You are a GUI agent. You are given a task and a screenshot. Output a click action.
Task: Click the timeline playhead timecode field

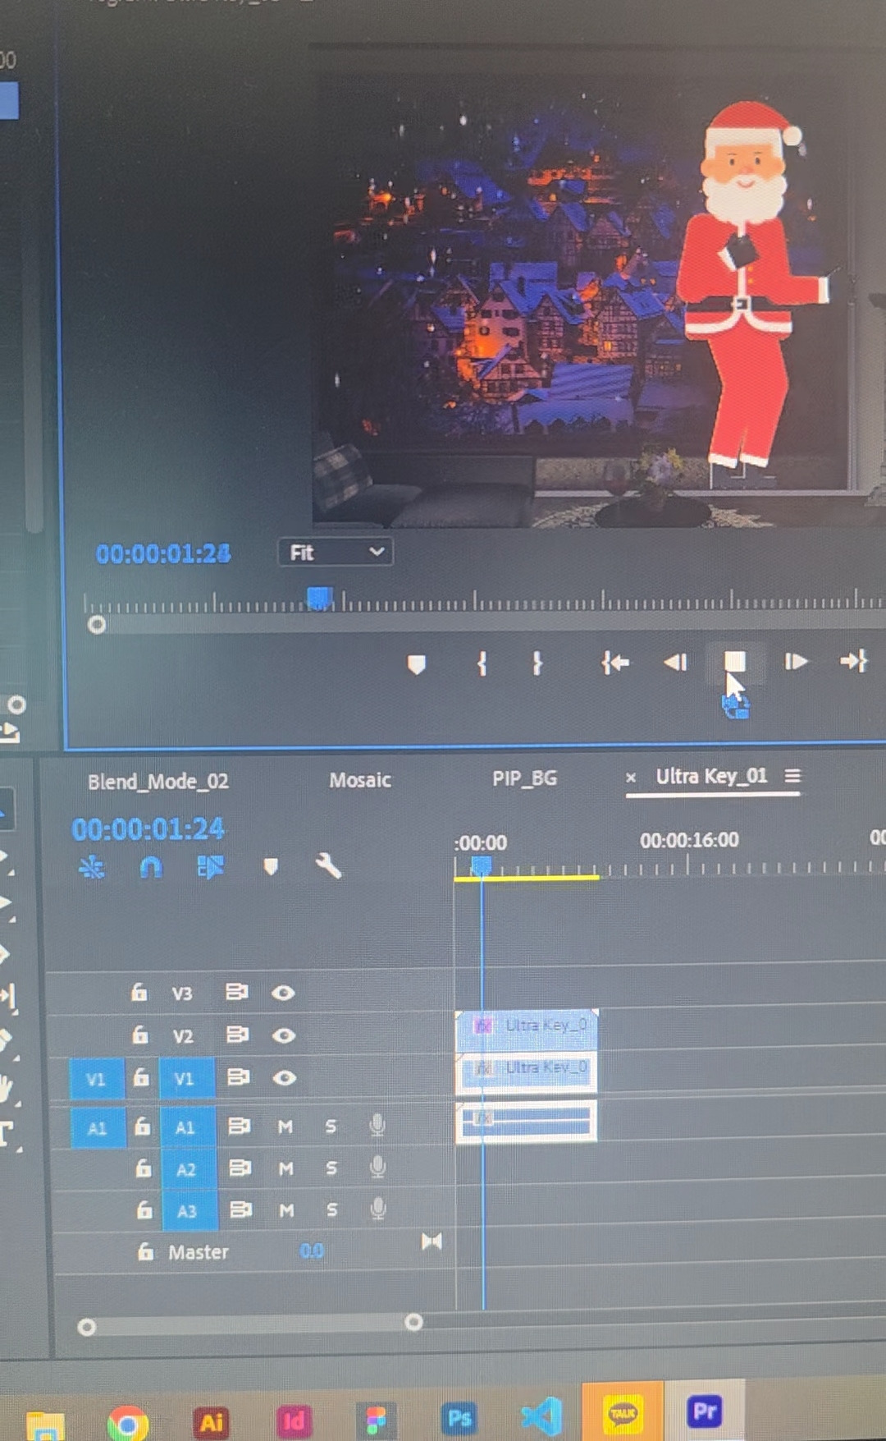(x=148, y=829)
